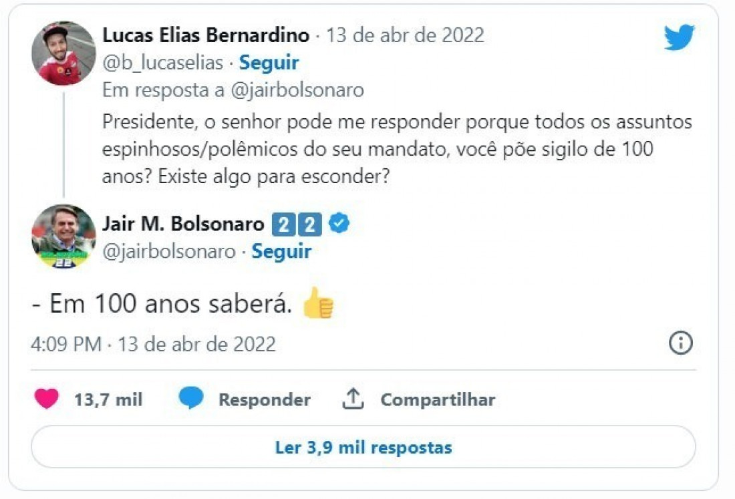735x499 pixels.
Task: Click the Responder label
Action: [x=264, y=400]
